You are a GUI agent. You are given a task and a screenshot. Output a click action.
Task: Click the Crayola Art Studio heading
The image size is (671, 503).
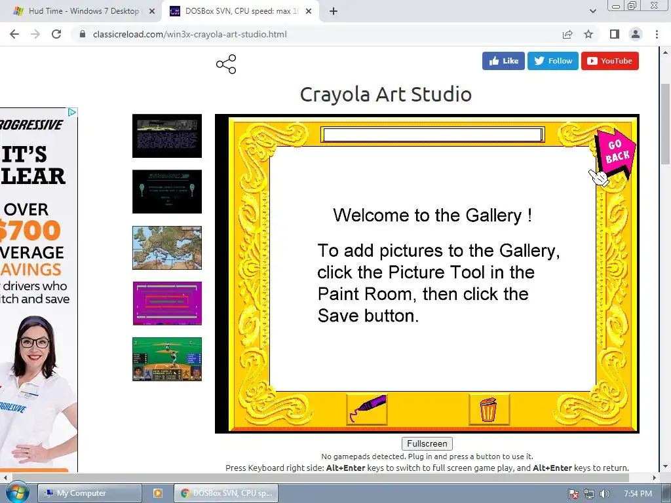point(386,94)
